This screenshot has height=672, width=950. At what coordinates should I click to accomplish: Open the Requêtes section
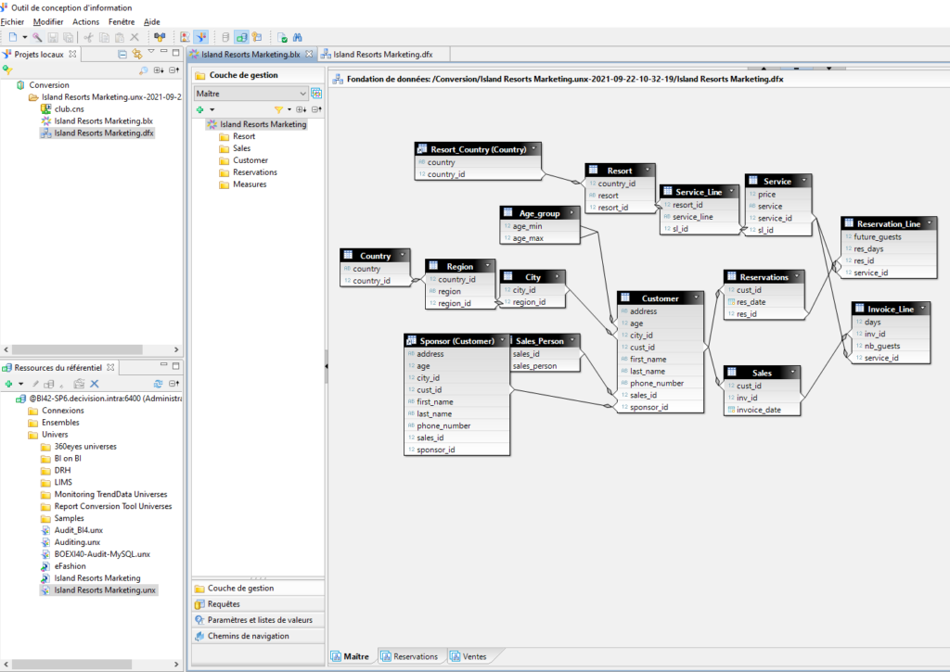224,603
